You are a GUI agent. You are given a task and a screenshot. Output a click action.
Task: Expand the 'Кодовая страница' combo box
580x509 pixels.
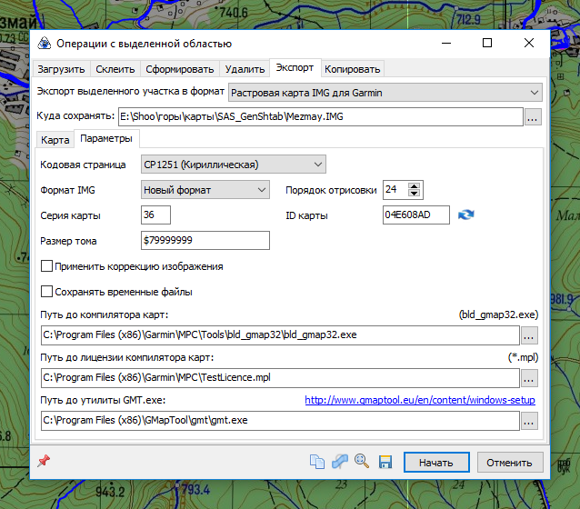pos(233,165)
